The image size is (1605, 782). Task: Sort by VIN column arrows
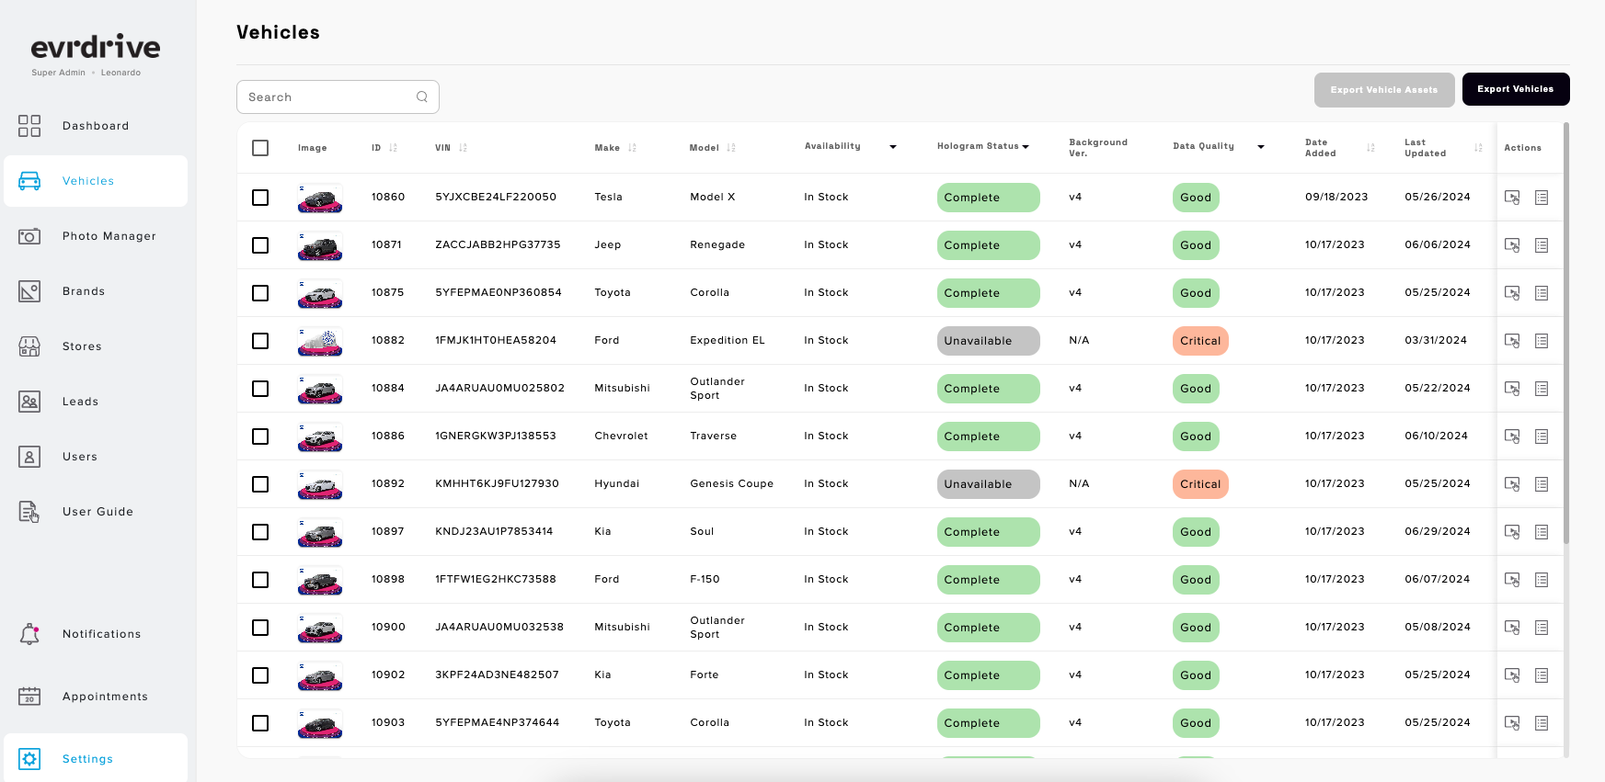tap(464, 148)
